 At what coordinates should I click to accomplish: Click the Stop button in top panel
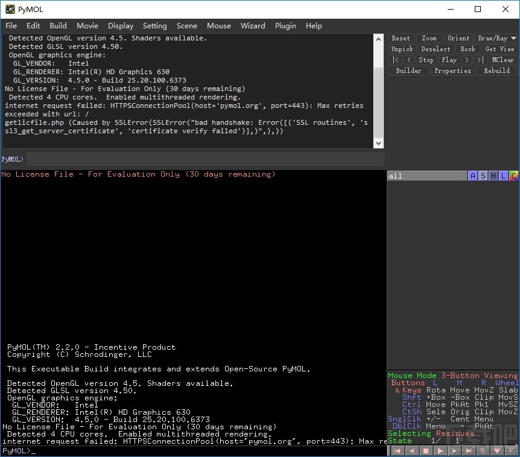click(426, 60)
